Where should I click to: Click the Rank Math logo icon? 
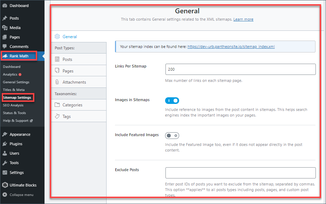(x=5, y=56)
